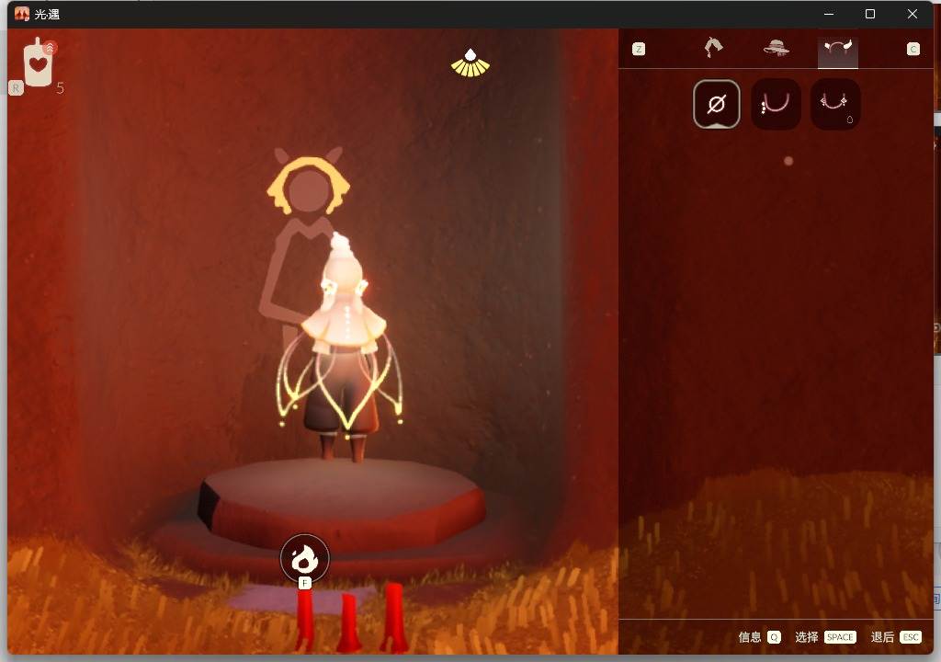Minimize the 光遇 game window

(x=829, y=14)
